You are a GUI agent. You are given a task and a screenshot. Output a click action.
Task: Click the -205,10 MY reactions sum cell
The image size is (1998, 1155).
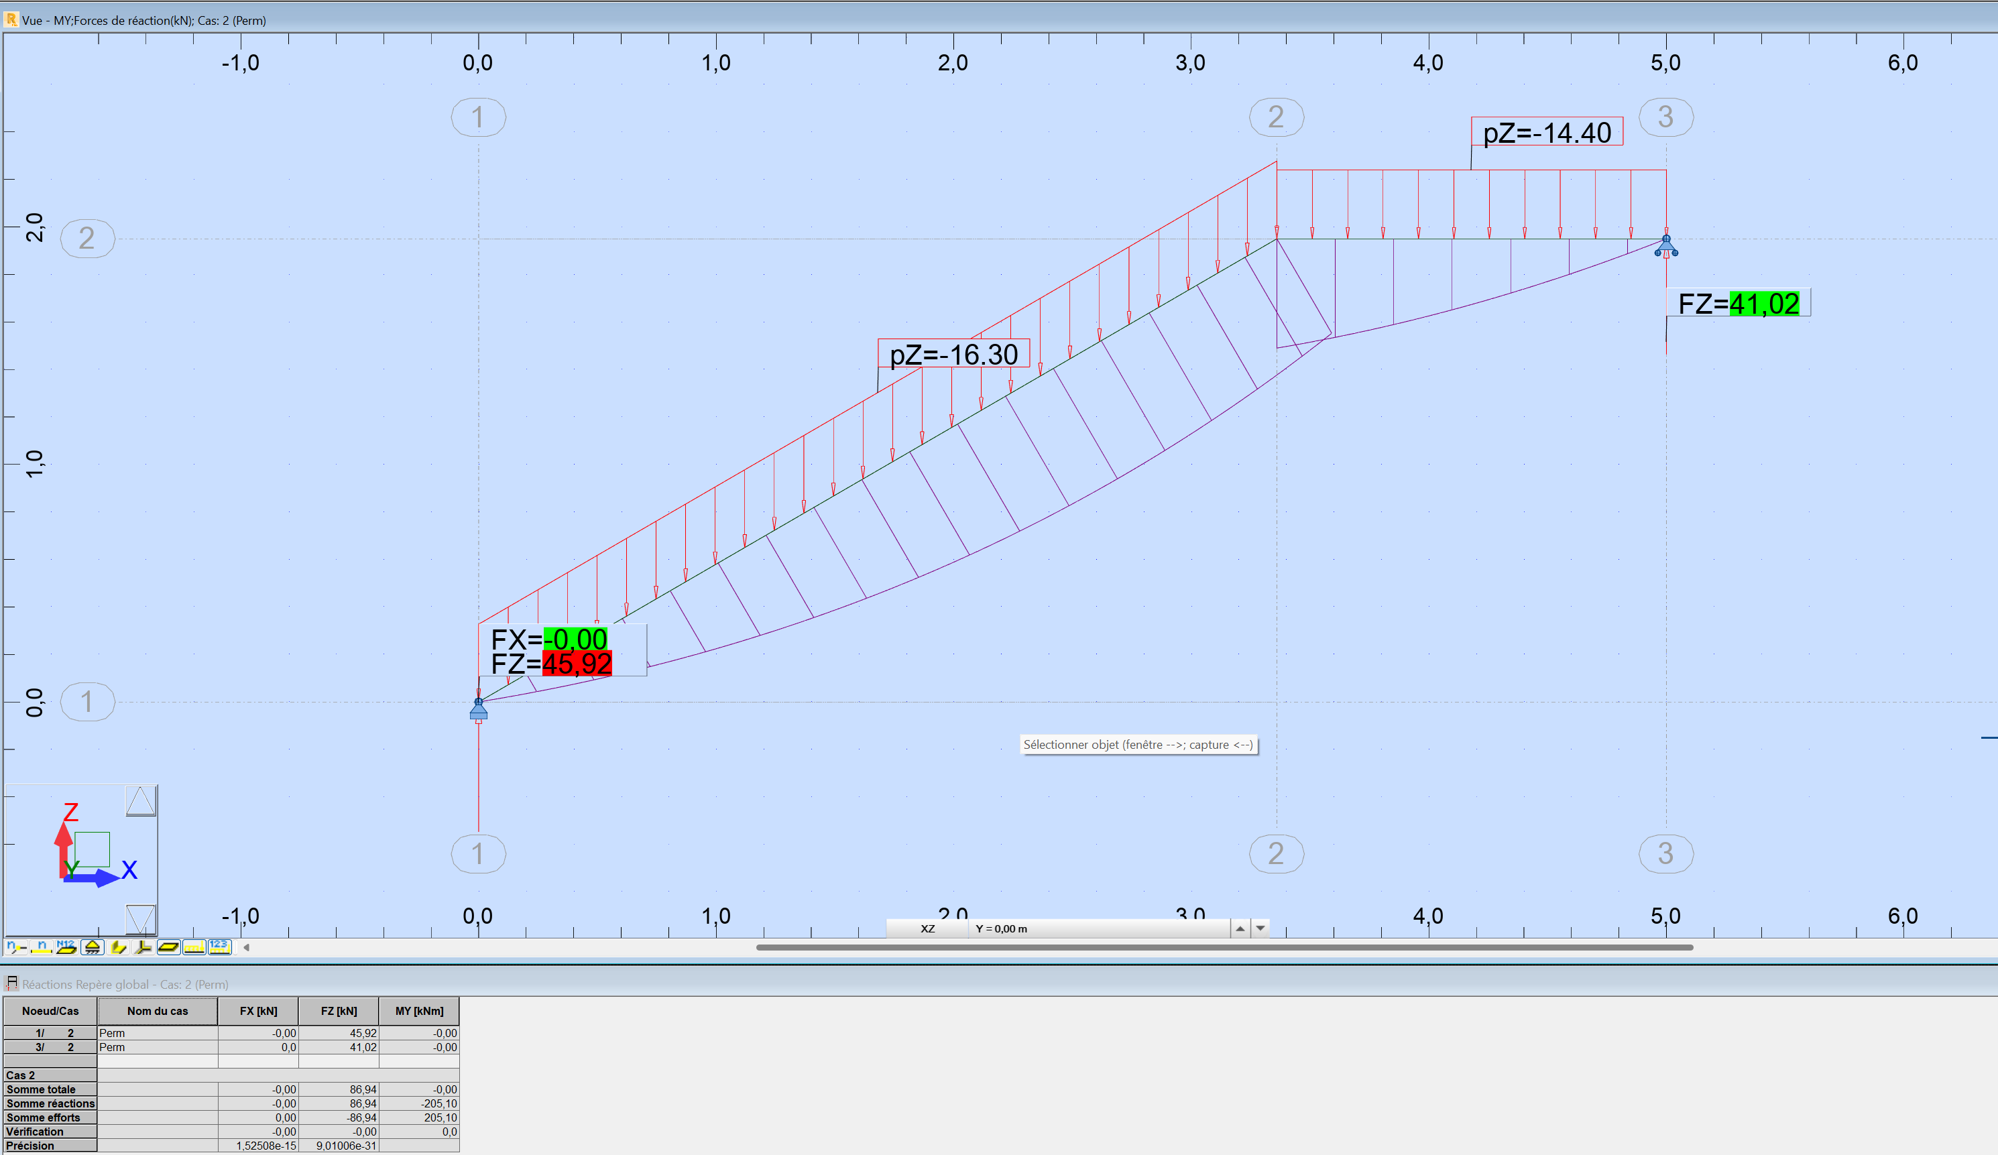coord(420,1103)
